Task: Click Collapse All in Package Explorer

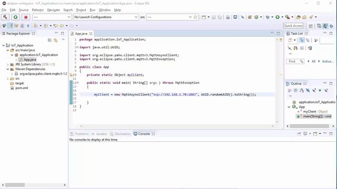Action: 49,40
